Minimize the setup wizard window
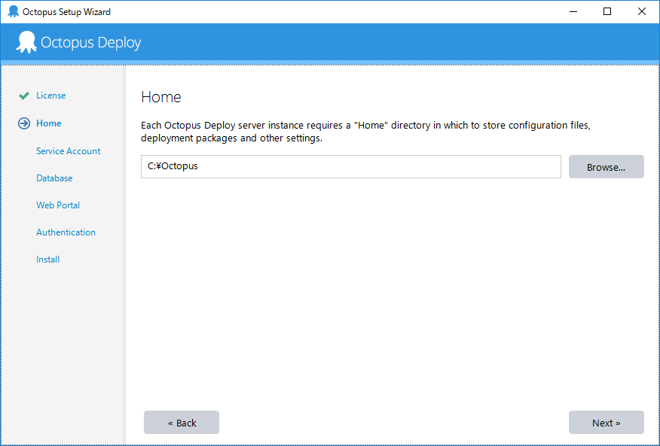 pyautogui.click(x=573, y=12)
